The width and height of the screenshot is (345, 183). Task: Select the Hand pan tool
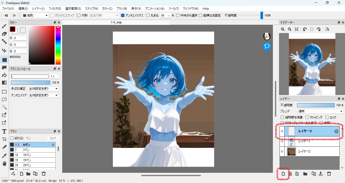(x=4, y=163)
